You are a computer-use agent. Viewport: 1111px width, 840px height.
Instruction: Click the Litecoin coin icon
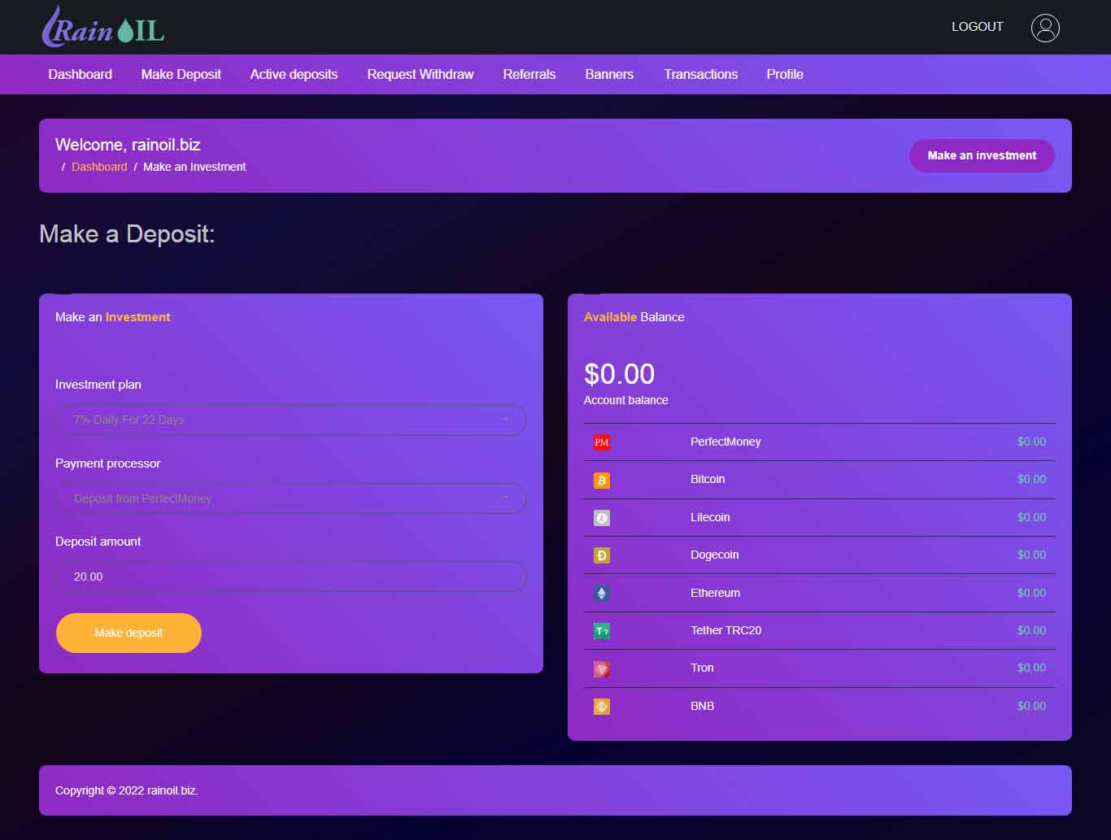tap(602, 518)
